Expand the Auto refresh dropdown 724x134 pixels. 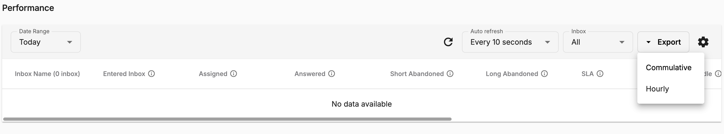(x=510, y=42)
